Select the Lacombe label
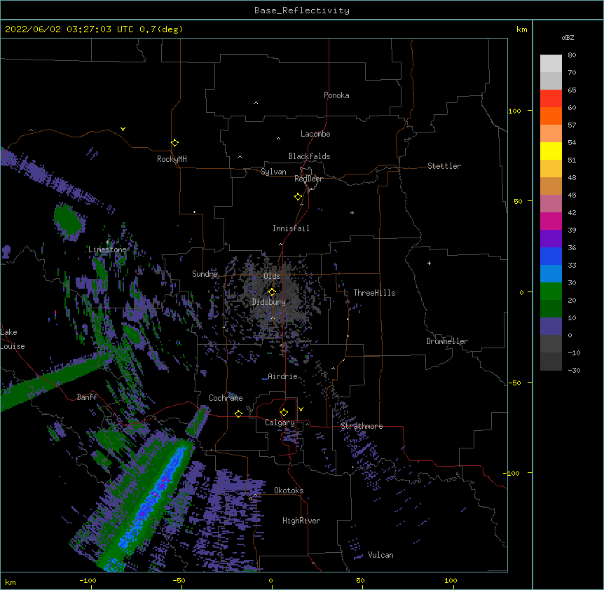This screenshot has width=604, height=590. tap(315, 134)
